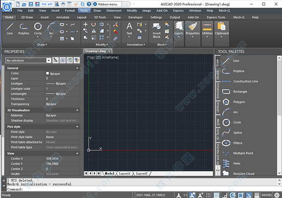Select the Circle tool in the ribbon
Viewport: 282px width, 198px height.
[x=38, y=29]
